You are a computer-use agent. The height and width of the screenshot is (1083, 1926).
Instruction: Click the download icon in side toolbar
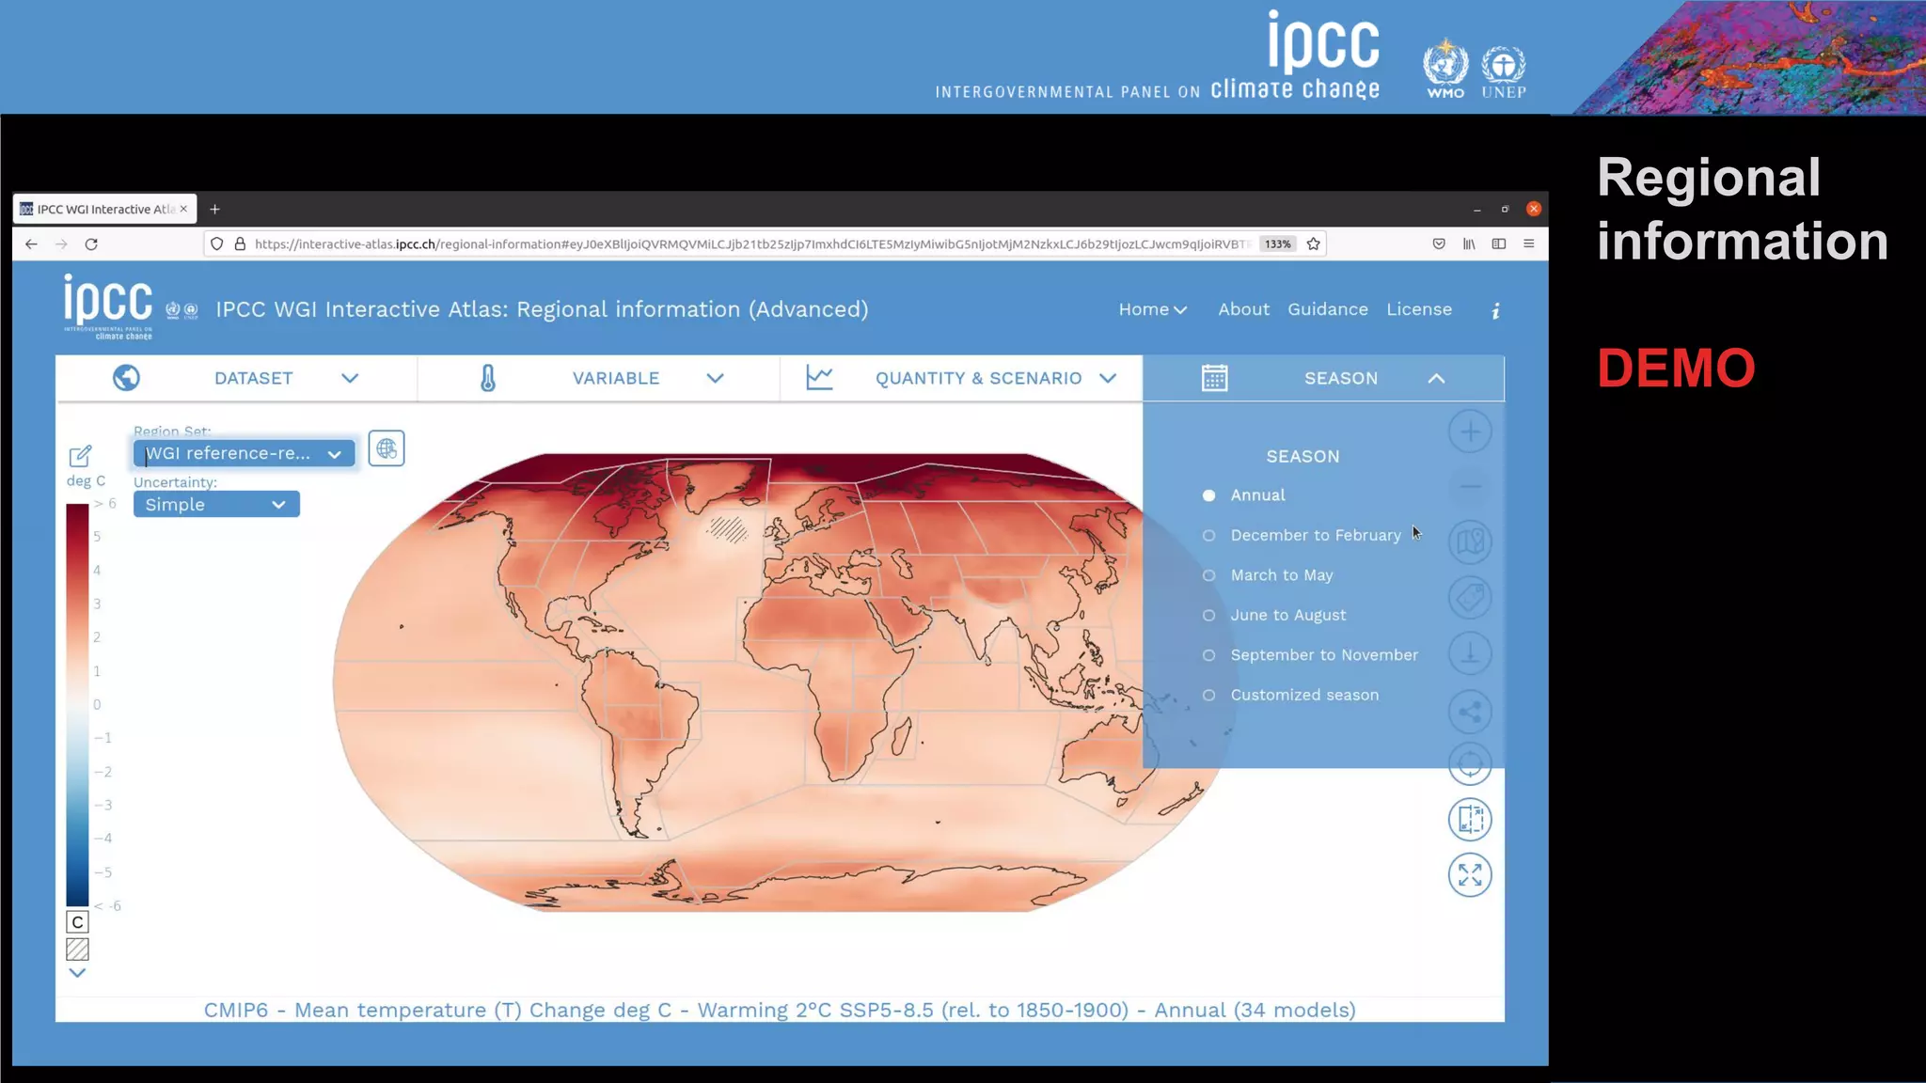point(1470,652)
